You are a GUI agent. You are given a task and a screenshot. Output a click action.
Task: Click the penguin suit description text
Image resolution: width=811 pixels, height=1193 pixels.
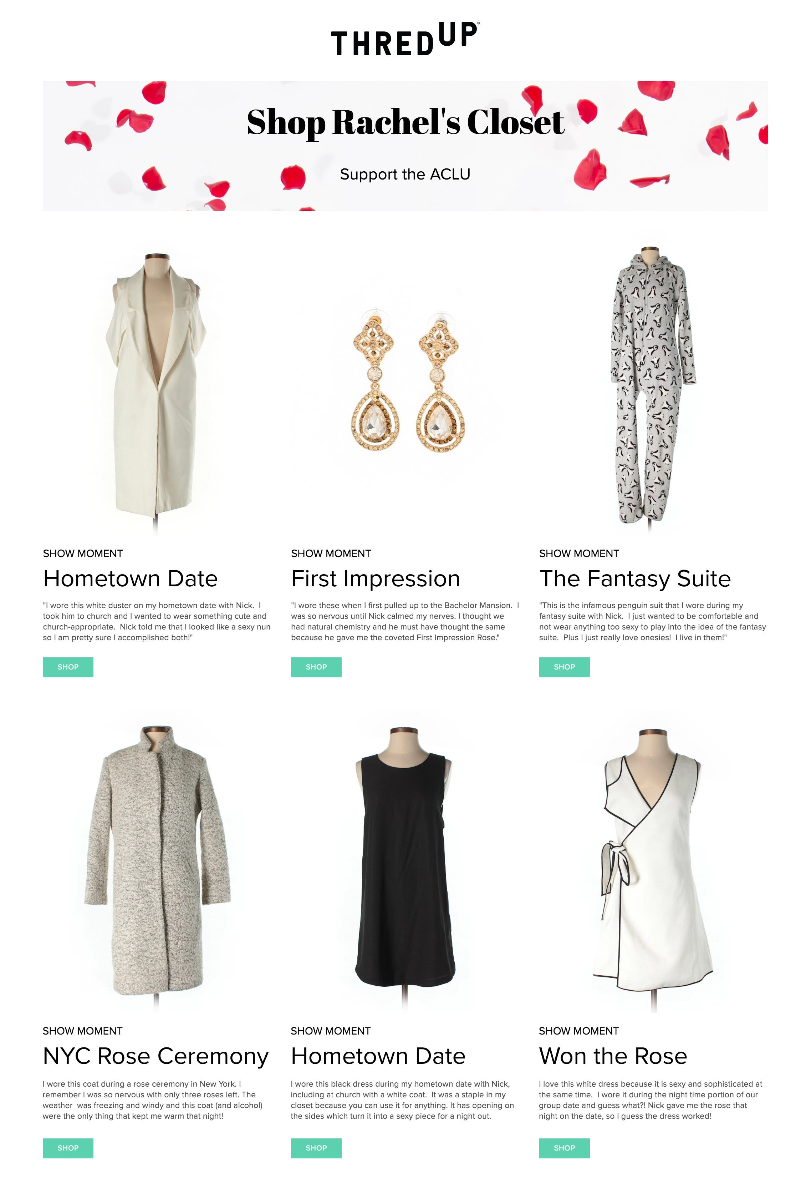(653, 622)
